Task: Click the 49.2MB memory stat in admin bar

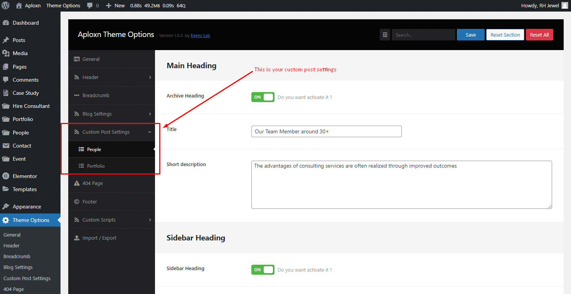Action: (x=152, y=6)
